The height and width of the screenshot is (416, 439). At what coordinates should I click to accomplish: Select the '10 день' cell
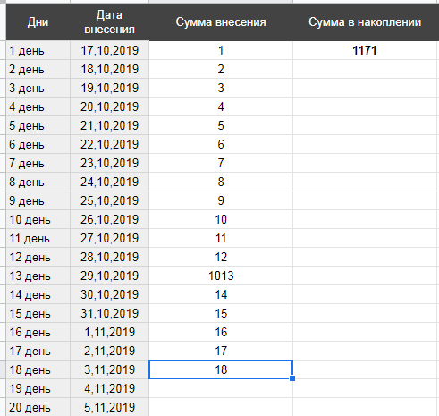(38, 219)
